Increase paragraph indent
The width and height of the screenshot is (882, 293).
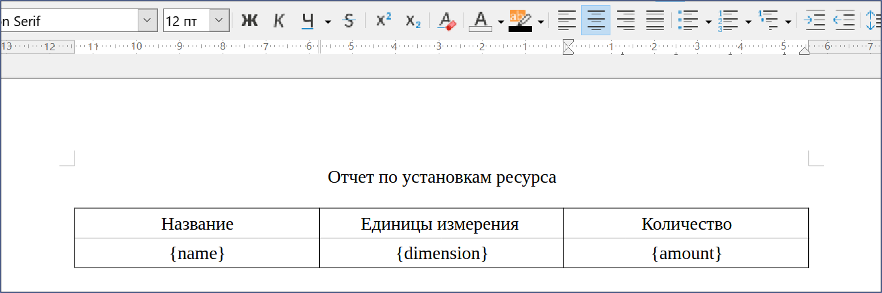[x=814, y=21]
